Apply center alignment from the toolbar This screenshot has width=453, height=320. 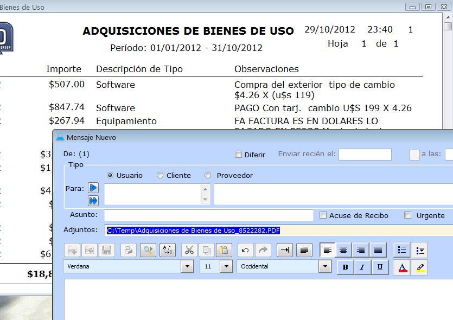[x=343, y=250]
